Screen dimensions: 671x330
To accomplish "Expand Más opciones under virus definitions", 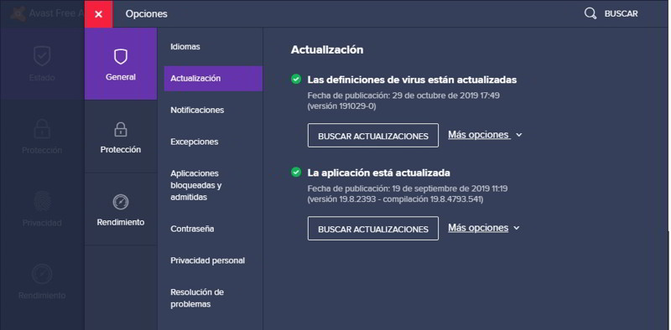I will (478, 135).
